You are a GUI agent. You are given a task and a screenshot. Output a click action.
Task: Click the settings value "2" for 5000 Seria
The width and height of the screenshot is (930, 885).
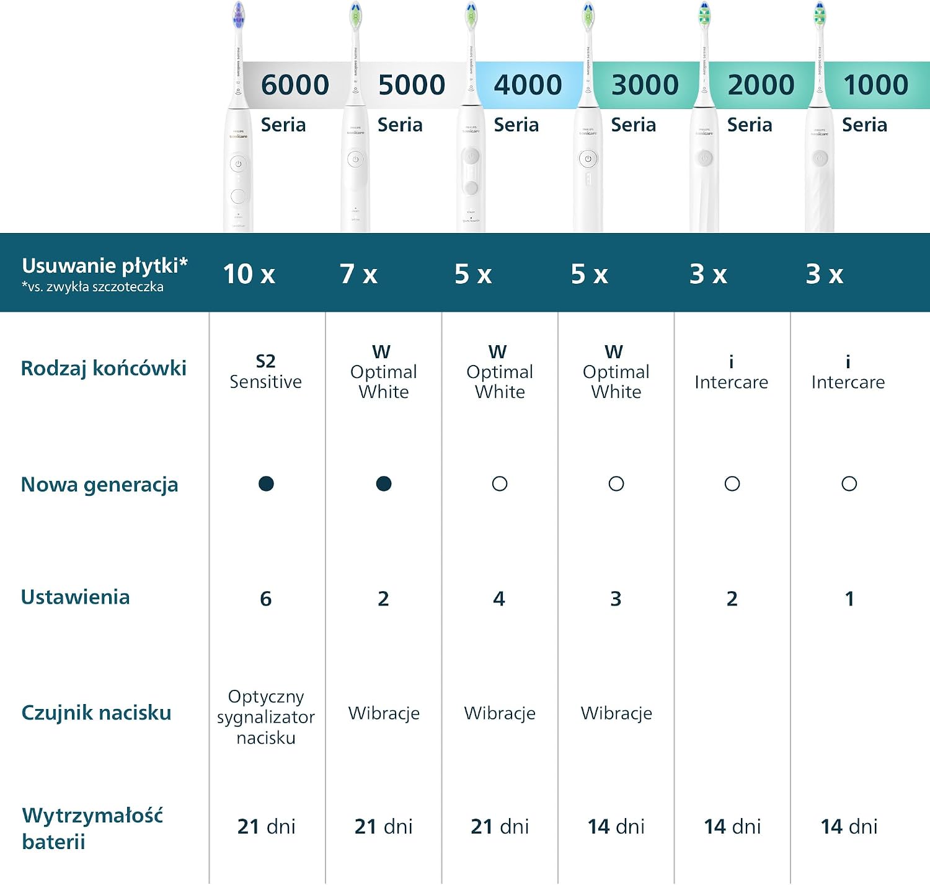click(384, 599)
